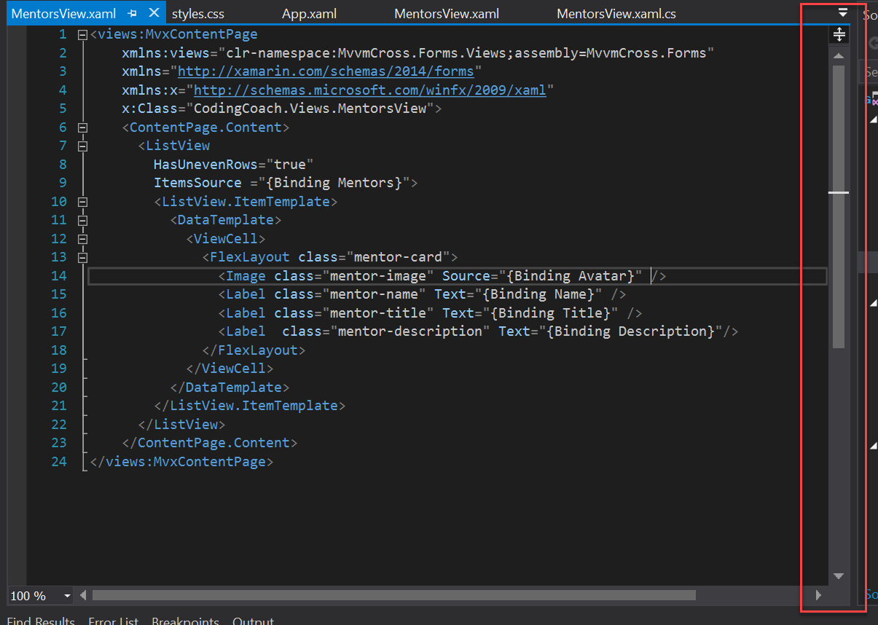Click the "mentor-description" class value

[x=410, y=331]
